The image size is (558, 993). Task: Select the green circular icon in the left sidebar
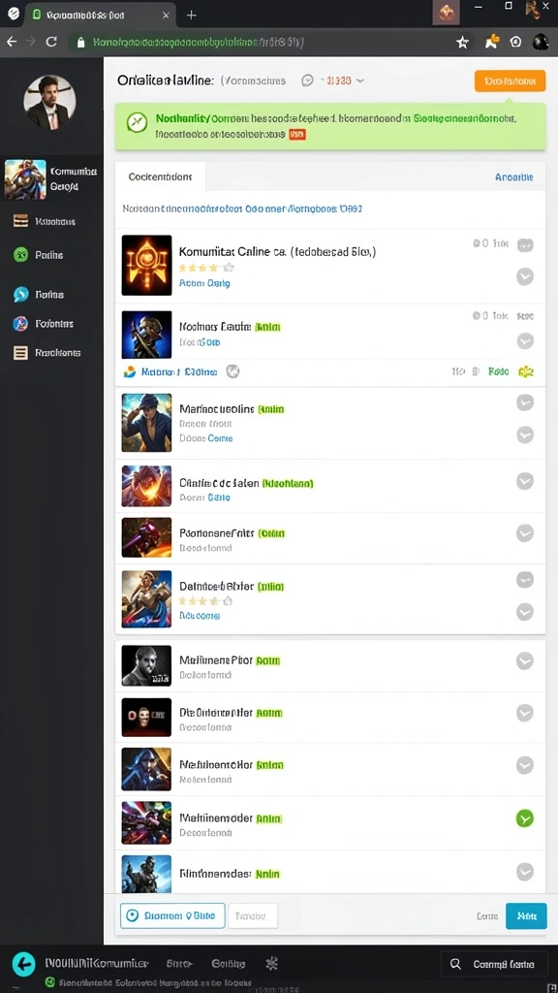click(x=21, y=255)
